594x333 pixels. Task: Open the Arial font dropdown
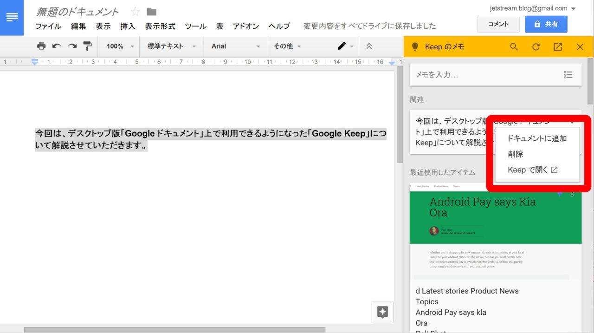(235, 46)
